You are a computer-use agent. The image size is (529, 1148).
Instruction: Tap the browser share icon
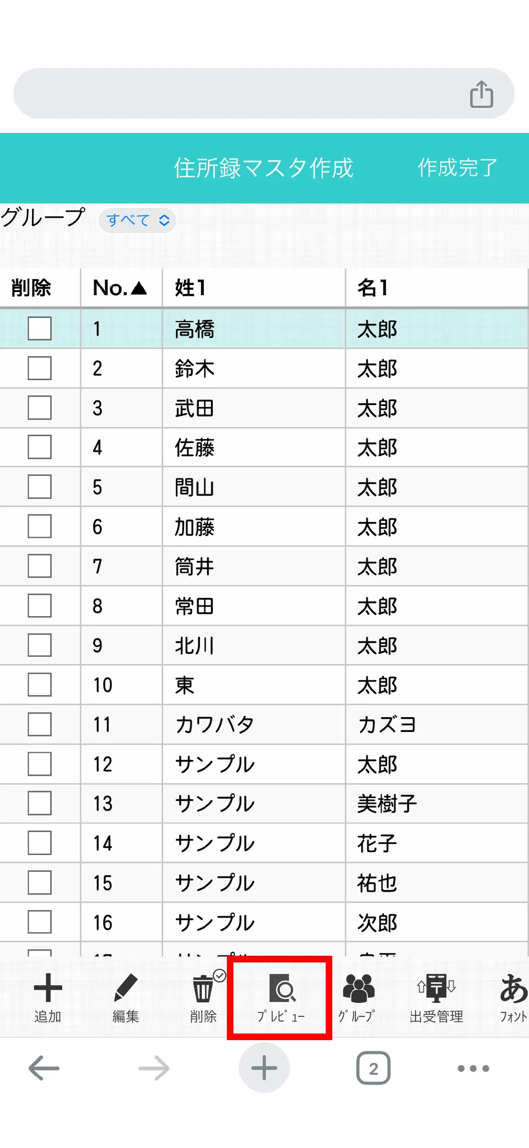click(481, 94)
